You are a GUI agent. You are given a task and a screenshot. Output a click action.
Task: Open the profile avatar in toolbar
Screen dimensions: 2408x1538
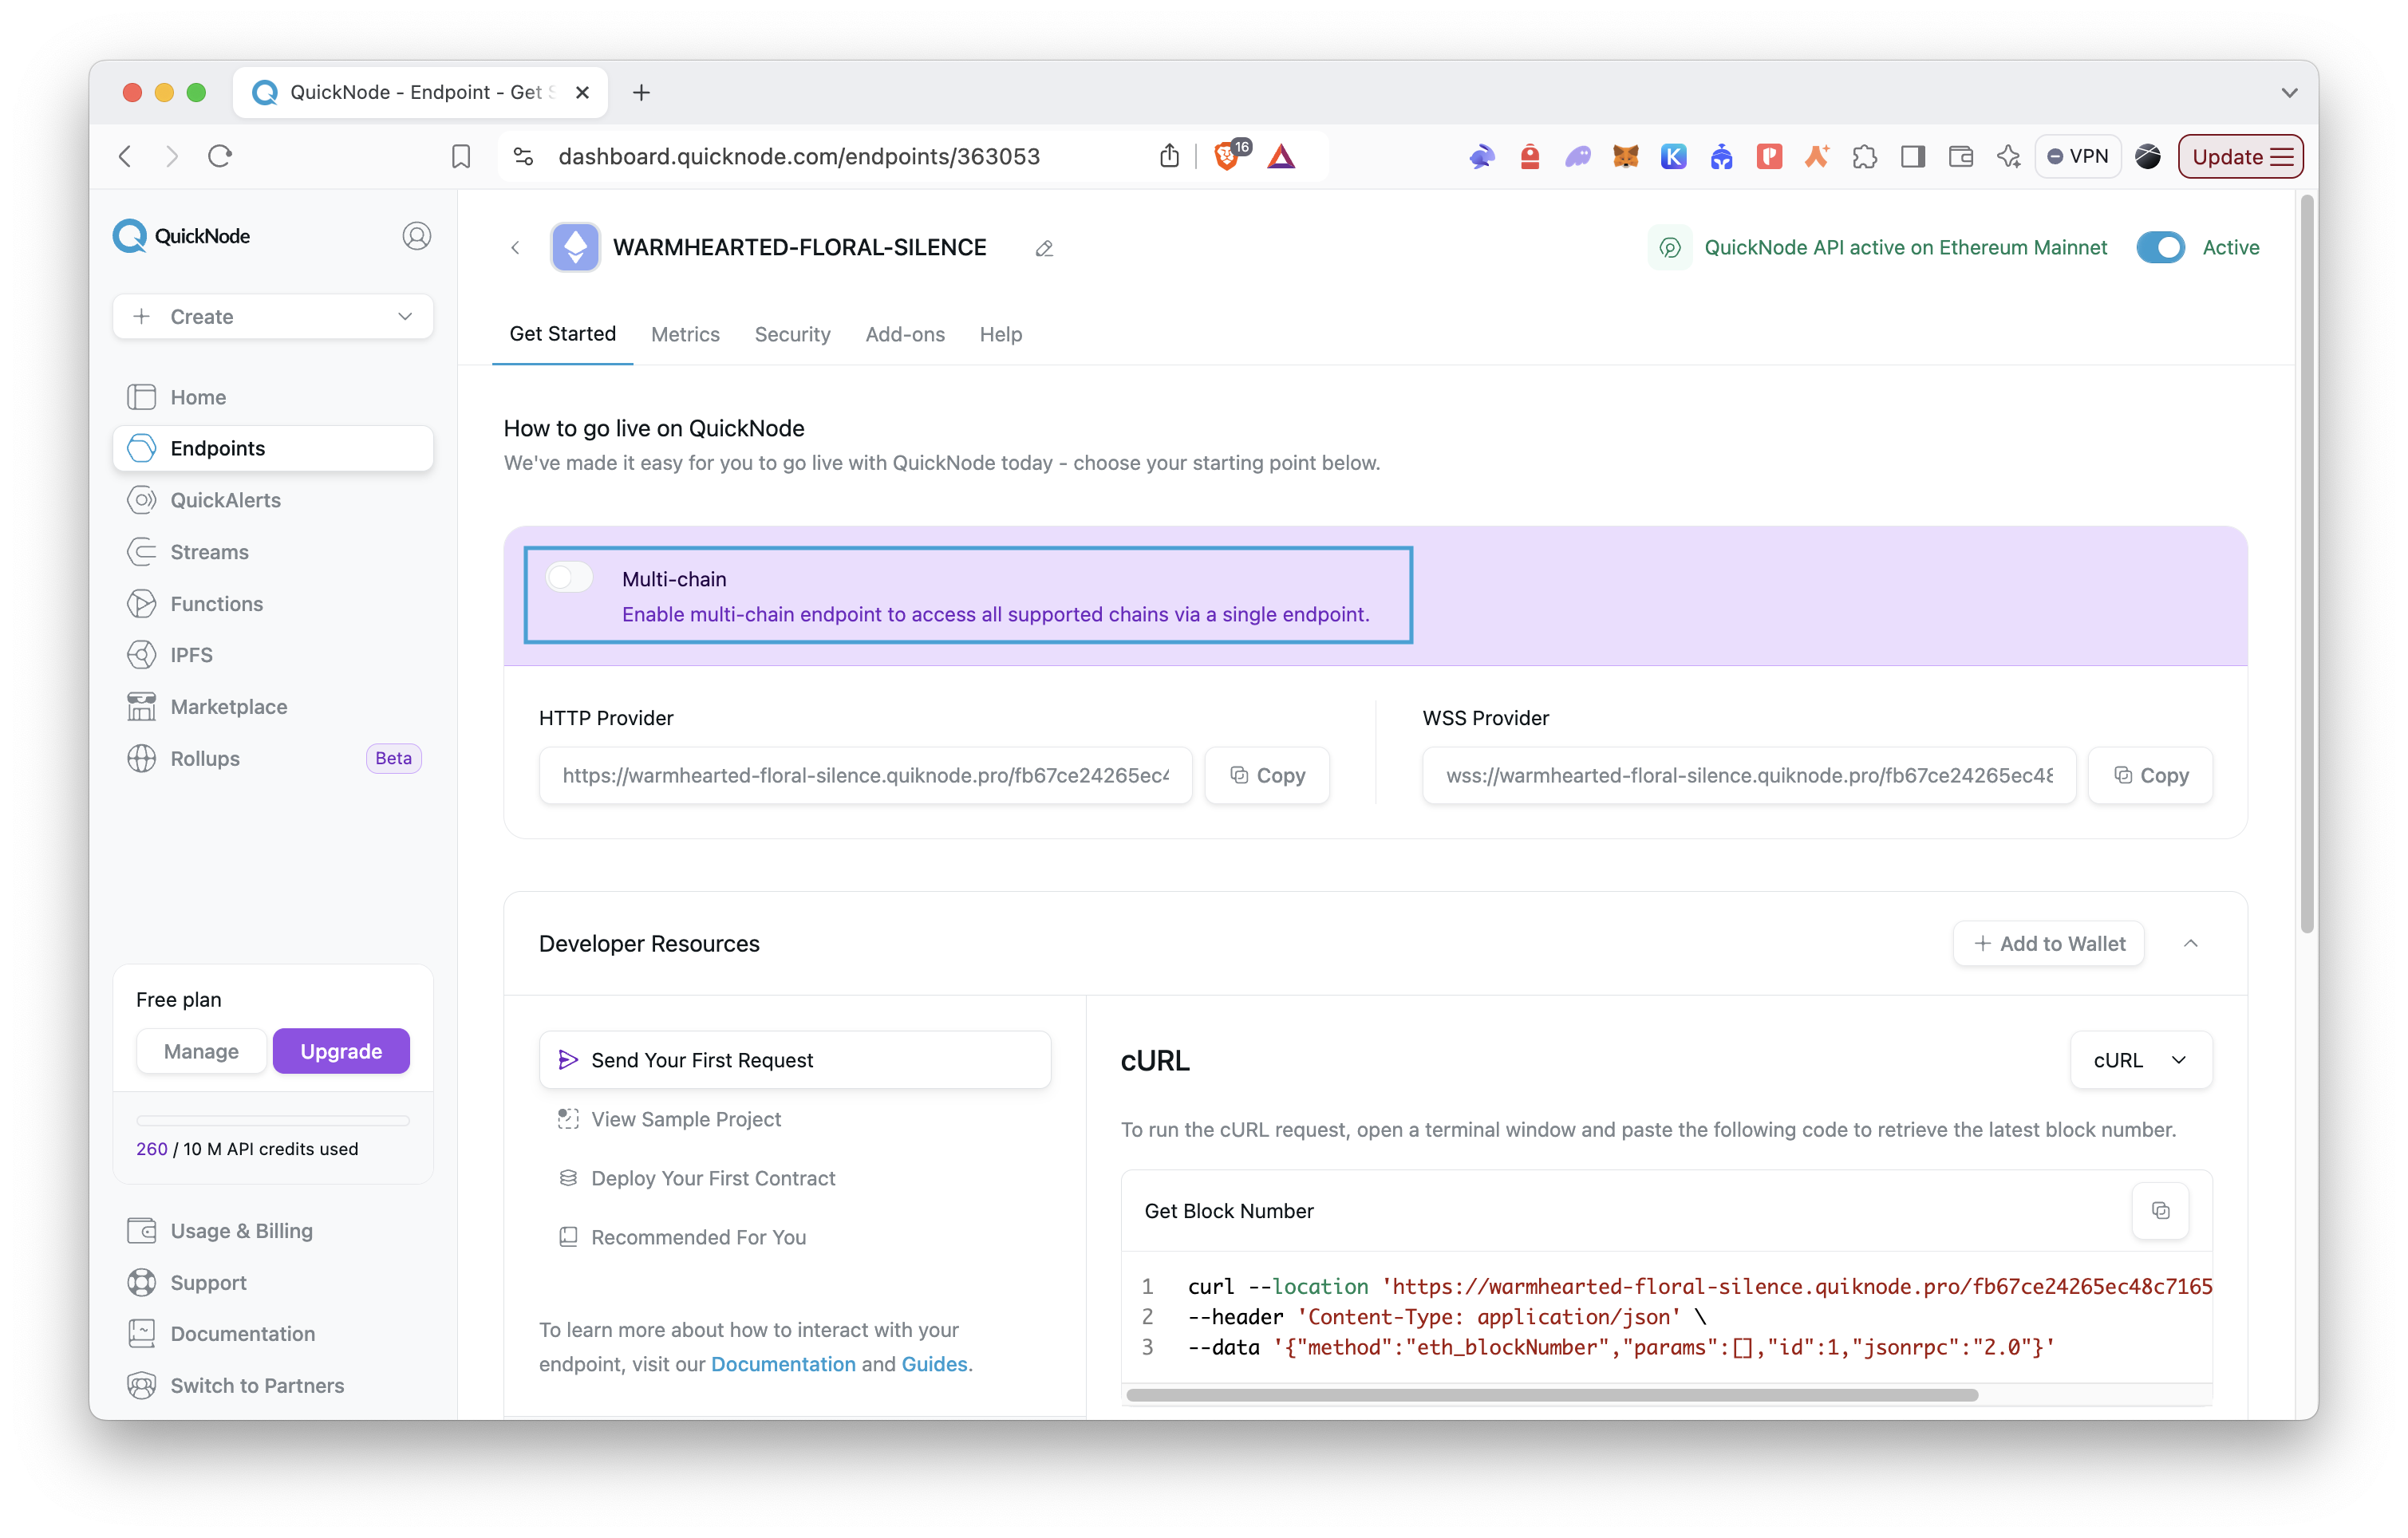(x=2147, y=156)
